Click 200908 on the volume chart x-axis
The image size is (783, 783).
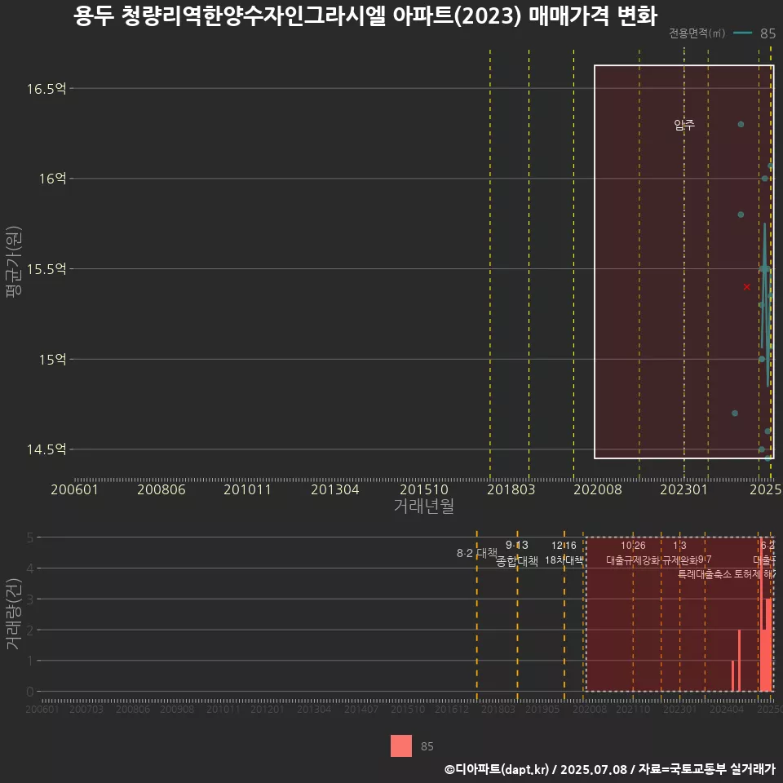[177, 709]
